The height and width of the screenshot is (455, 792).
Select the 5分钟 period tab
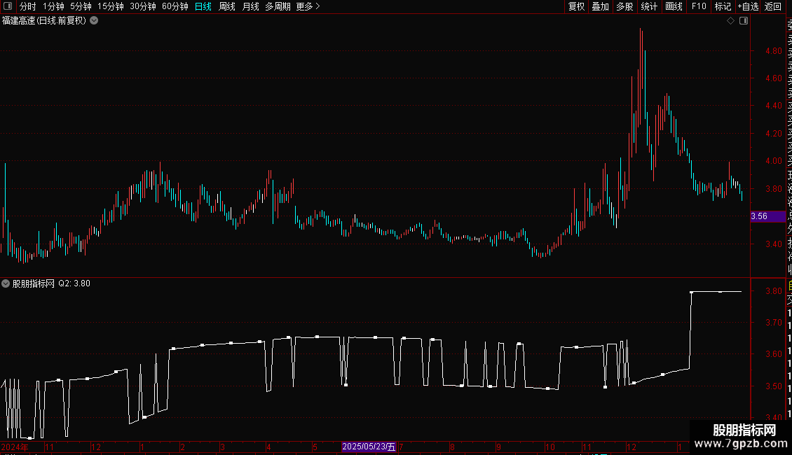[81, 6]
